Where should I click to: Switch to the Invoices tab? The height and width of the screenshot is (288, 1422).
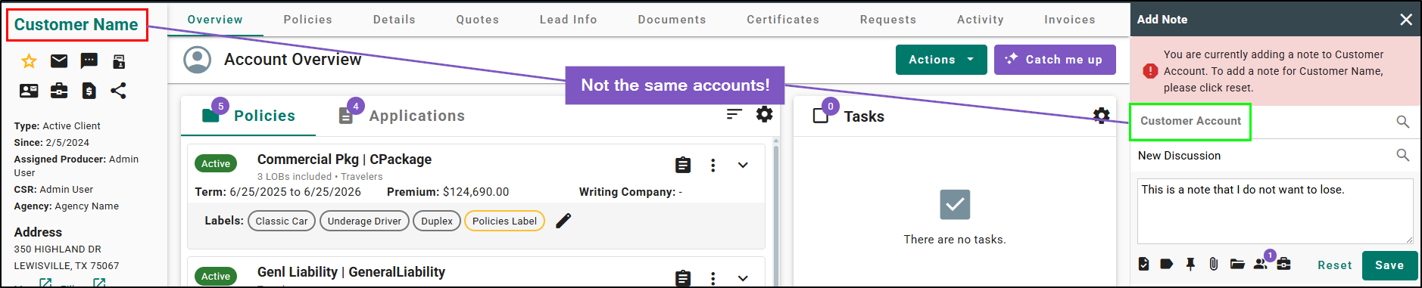point(1069,20)
